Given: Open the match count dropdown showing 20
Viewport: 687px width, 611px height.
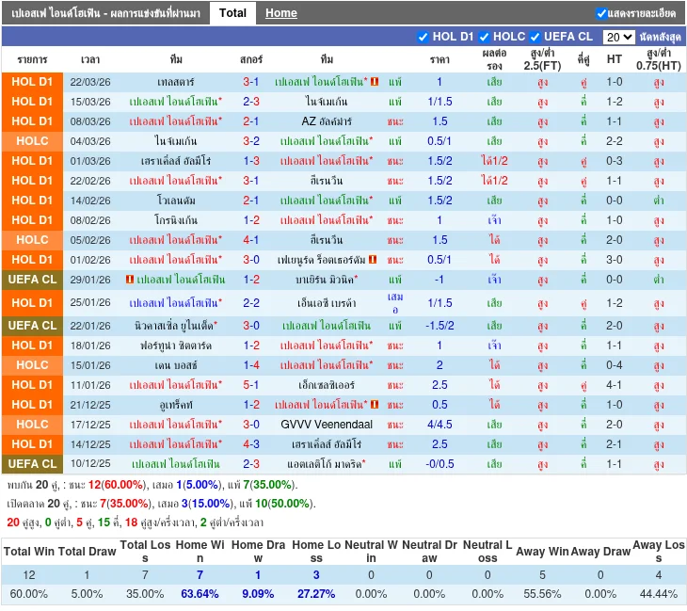Looking at the screenshot, I should pos(618,37).
